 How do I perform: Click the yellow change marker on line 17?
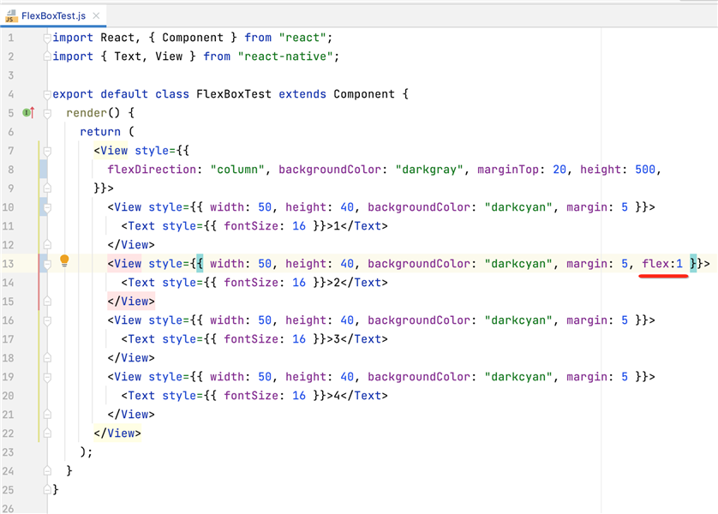(x=40, y=339)
